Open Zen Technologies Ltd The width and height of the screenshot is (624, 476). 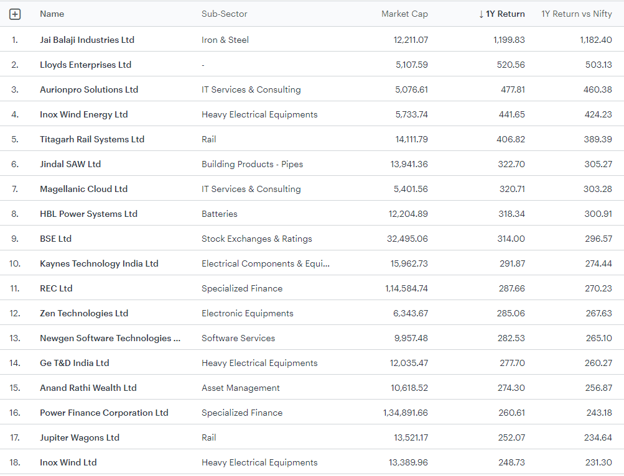click(83, 313)
